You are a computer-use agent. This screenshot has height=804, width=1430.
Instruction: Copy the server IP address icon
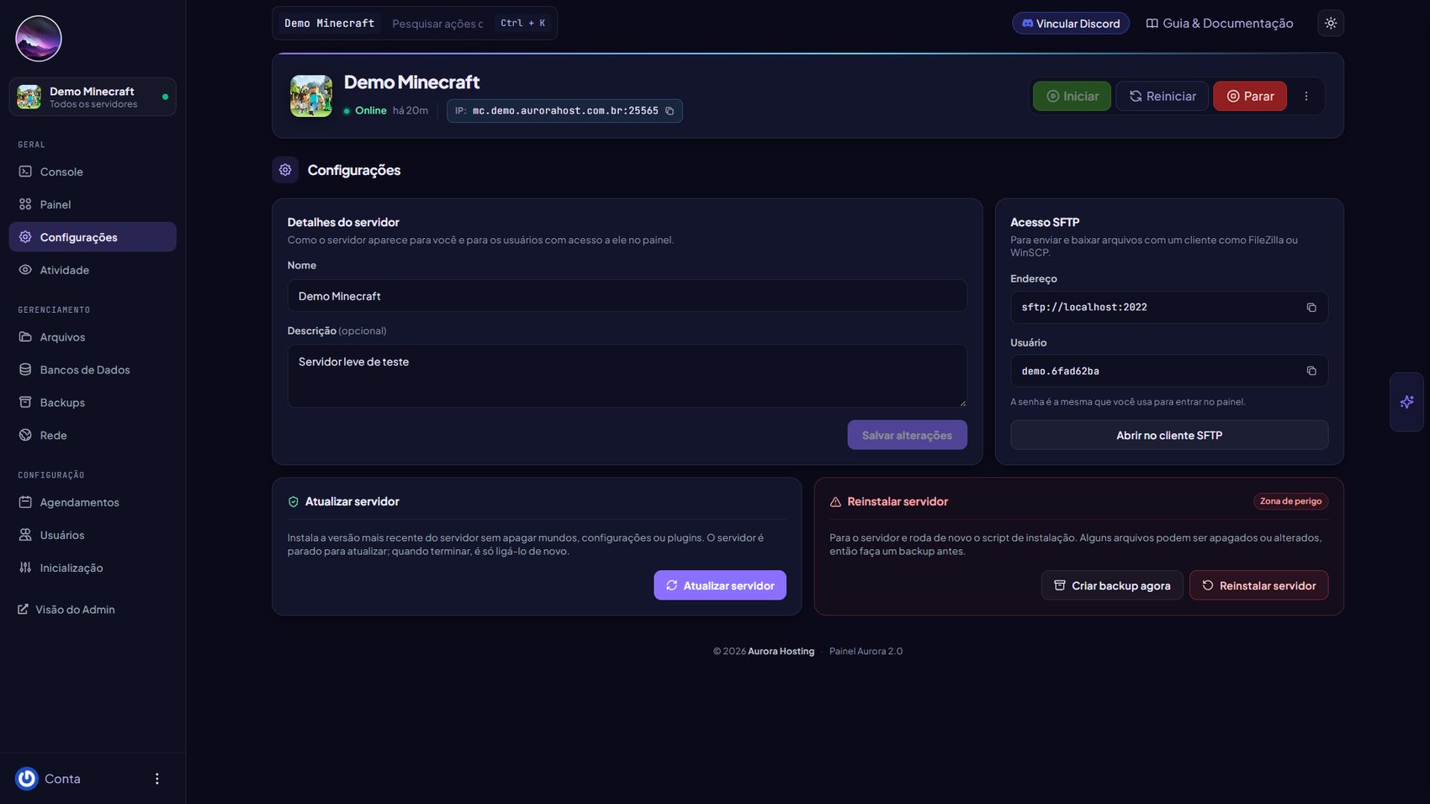coord(670,111)
